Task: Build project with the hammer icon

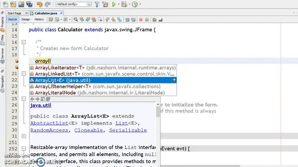Action: click(x=97, y=4)
